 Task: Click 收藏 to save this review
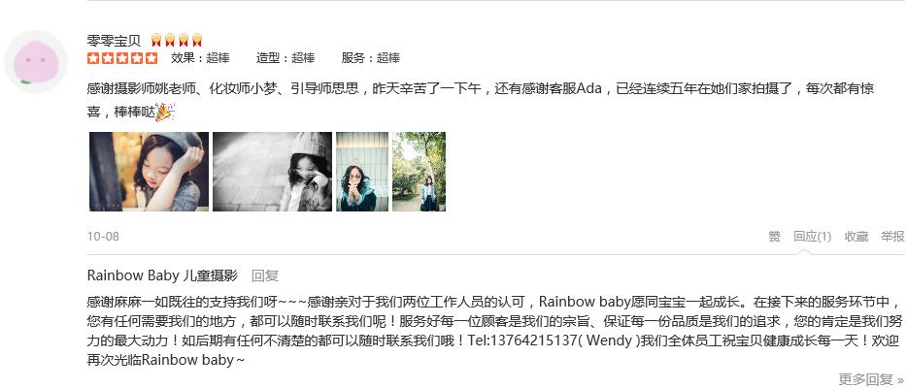click(857, 236)
